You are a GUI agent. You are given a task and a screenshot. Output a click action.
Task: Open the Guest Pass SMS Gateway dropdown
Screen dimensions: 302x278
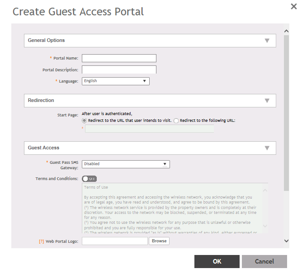pyautogui.click(x=126, y=164)
